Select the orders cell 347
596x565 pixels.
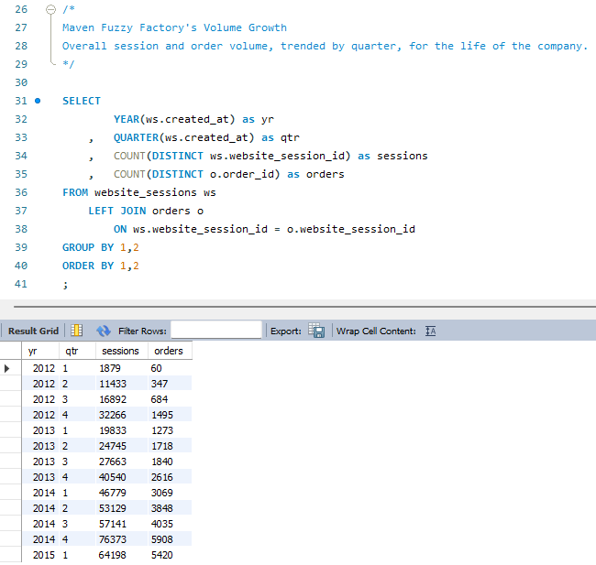coord(170,384)
